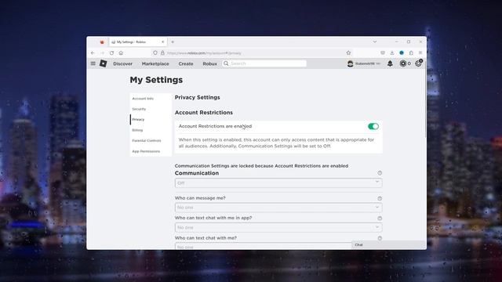Click 'Account Restrictions are enabled' text
The width and height of the screenshot is (502, 282).
215,126
